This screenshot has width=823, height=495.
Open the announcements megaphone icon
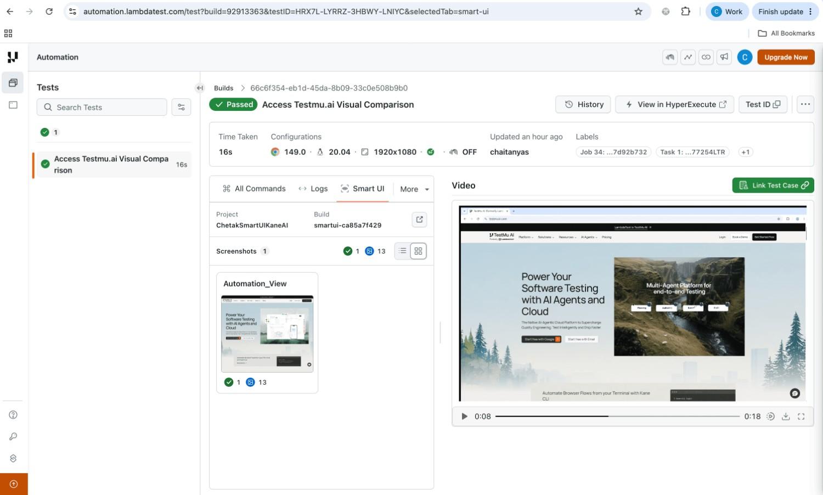pos(724,57)
